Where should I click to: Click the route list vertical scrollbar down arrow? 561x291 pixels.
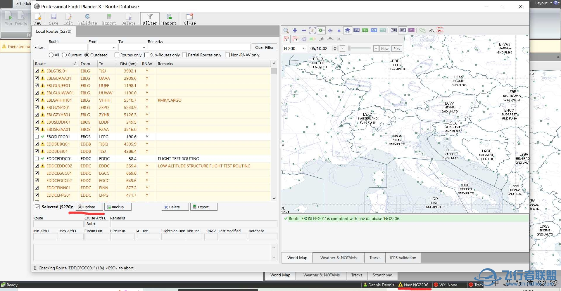tap(274, 198)
